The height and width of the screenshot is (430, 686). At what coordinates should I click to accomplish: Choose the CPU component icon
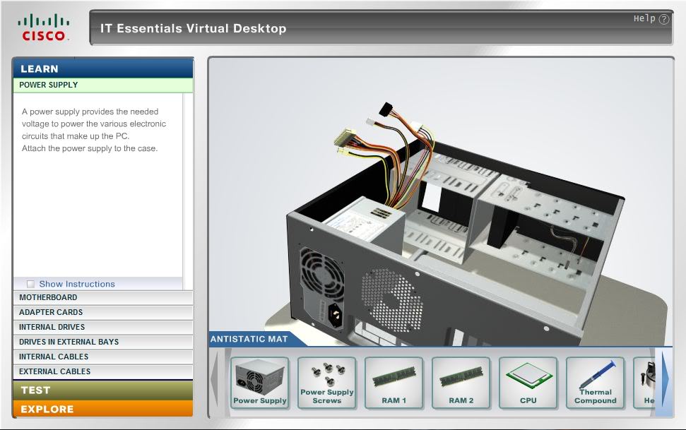[528, 381]
